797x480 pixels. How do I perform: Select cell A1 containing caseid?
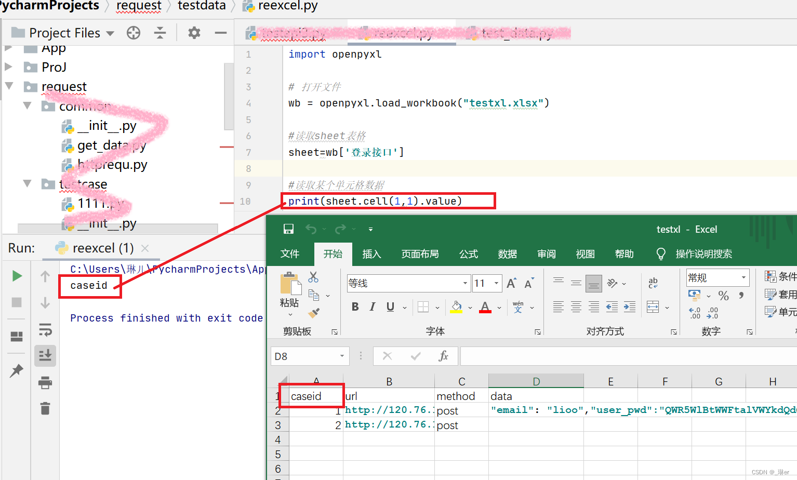coord(311,395)
